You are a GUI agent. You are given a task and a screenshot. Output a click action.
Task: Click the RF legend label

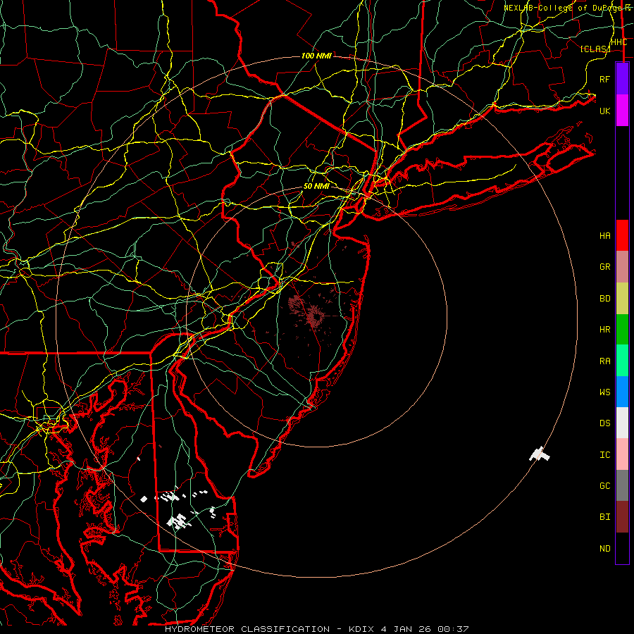coord(604,79)
